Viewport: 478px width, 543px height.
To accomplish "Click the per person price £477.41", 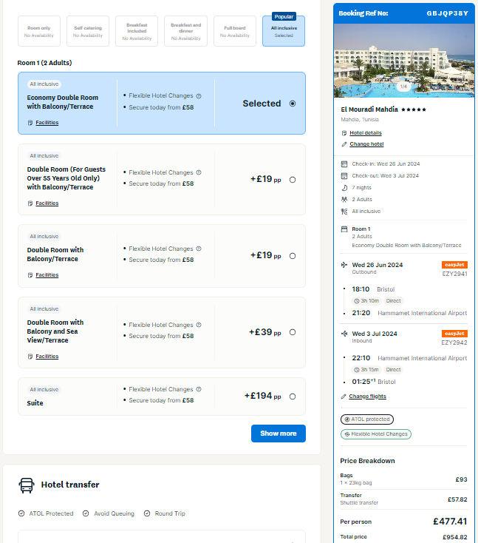I will pyautogui.click(x=450, y=522).
